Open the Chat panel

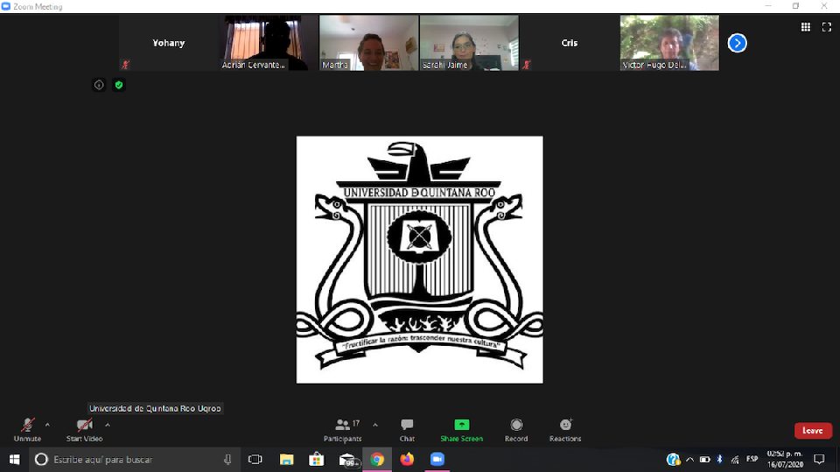(407, 430)
